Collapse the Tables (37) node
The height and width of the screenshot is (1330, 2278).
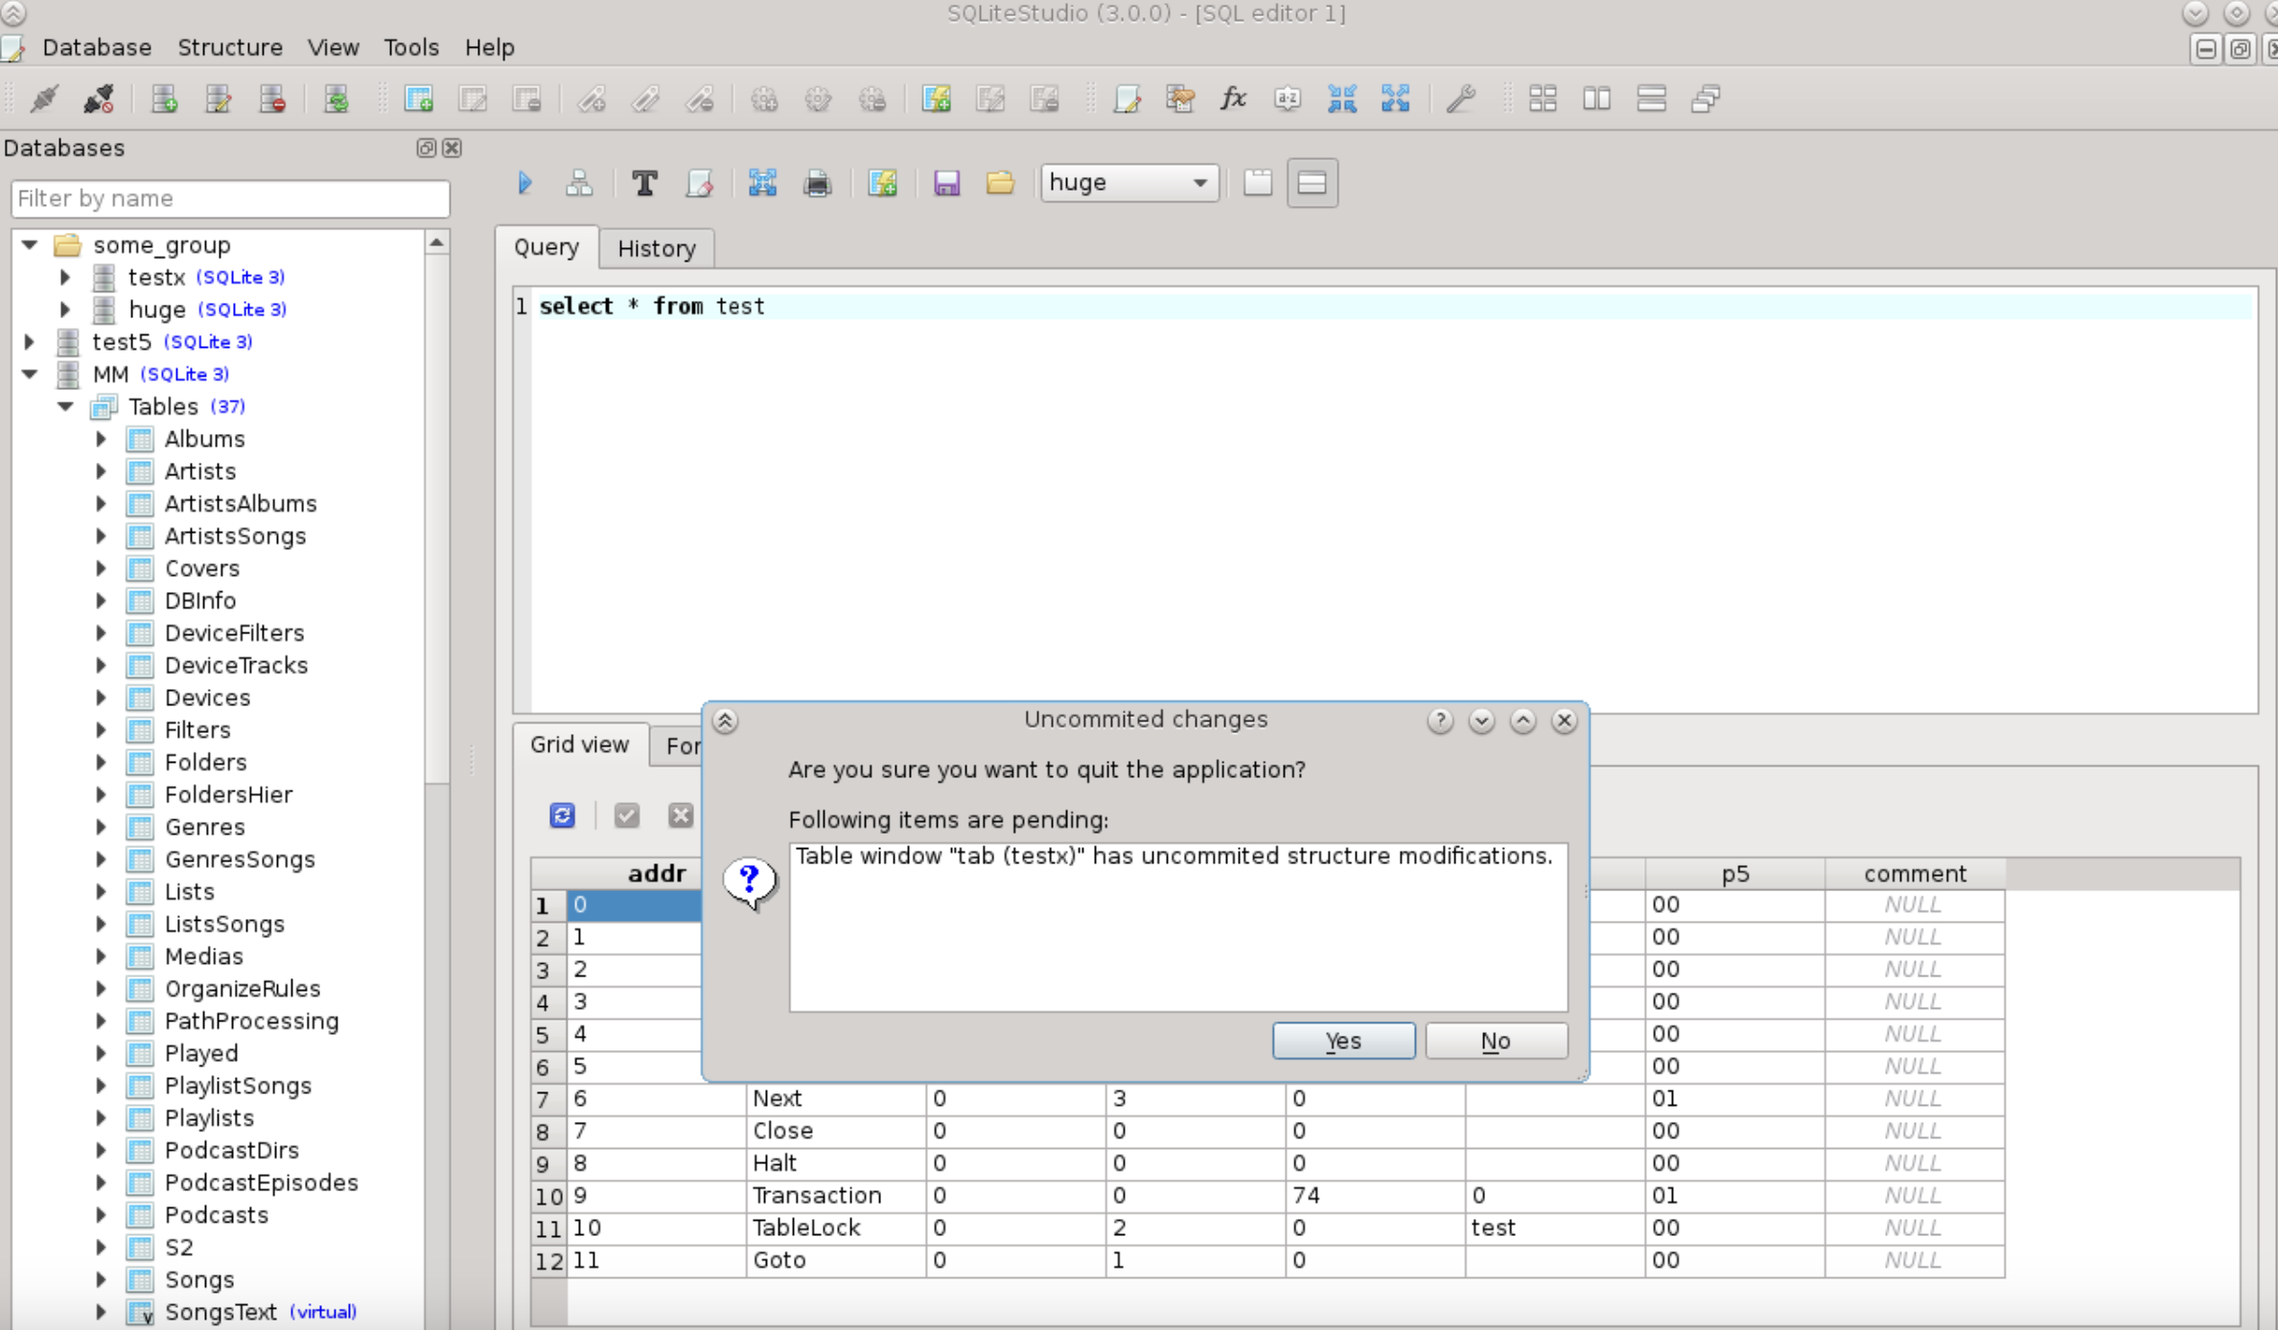pos(65,407)
